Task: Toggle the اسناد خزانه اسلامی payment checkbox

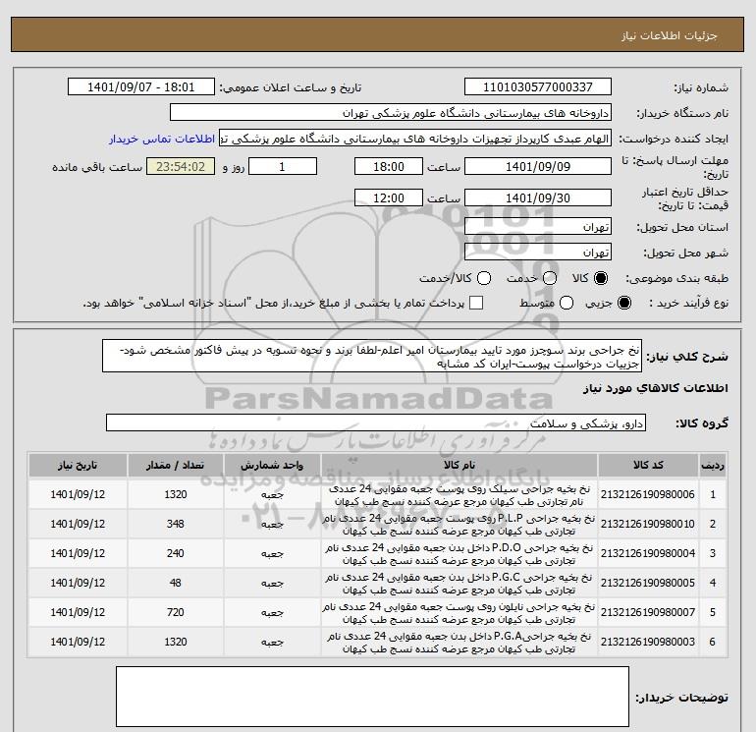Action: coord(476,303)
